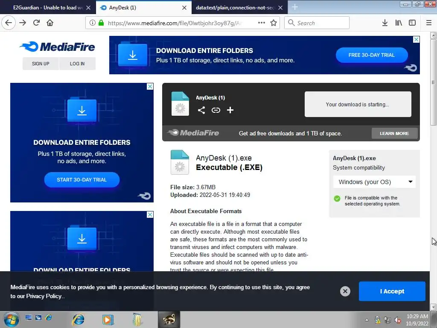Switch to the E2Guardian tab
437x328 pixels.
(48, 8)
